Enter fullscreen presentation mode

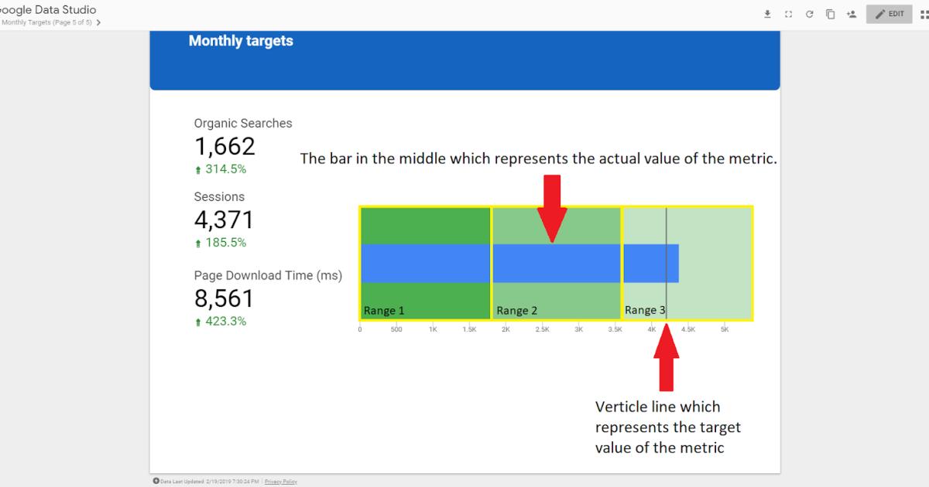pyautogui.click(x=788, y=13)
